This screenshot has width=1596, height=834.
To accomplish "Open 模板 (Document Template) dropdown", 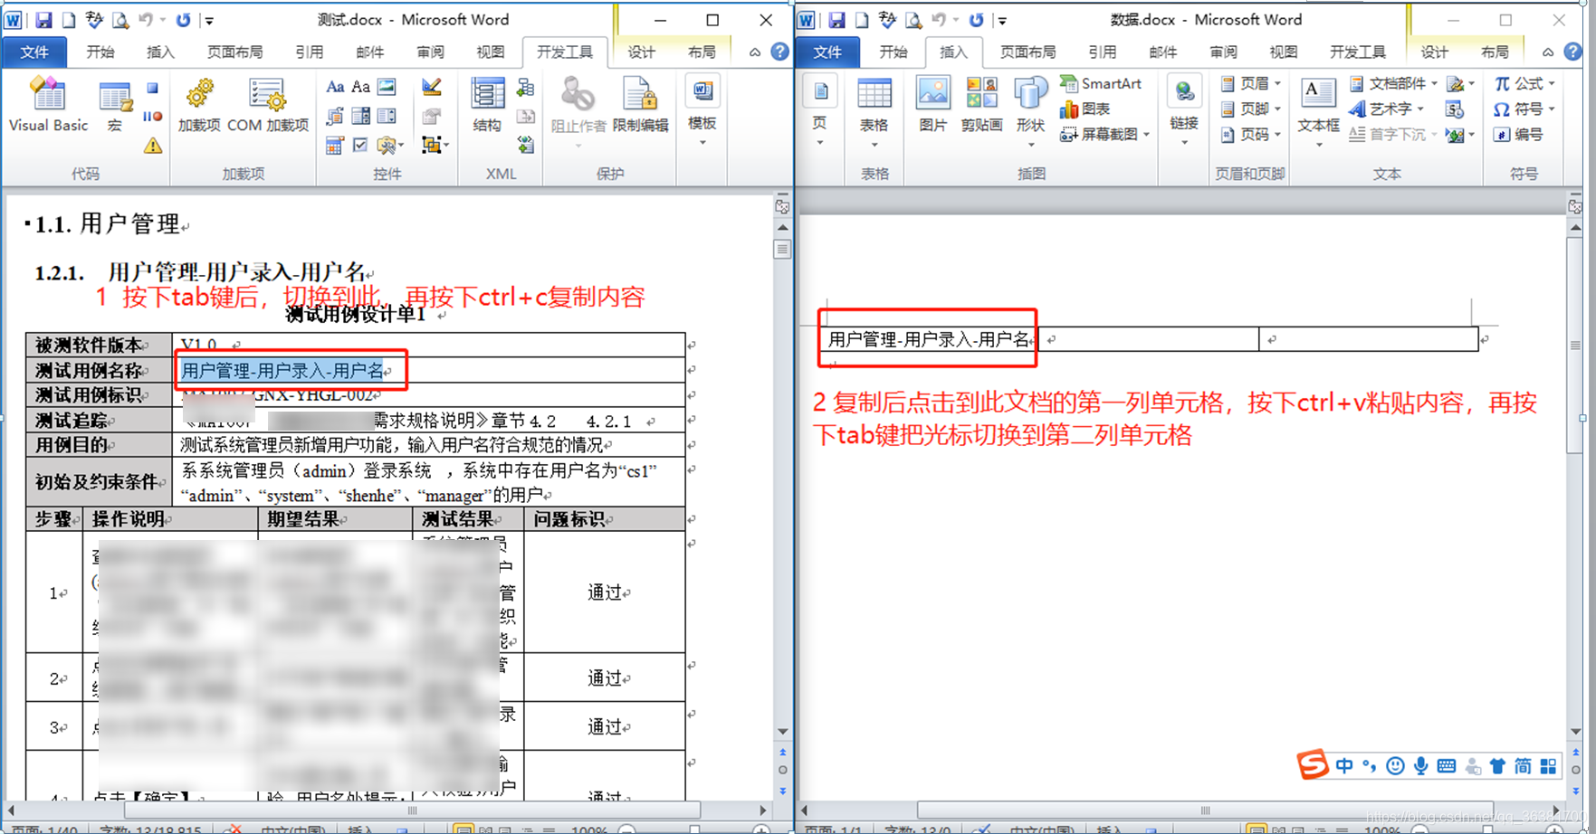I will pyautogui.click(x=702, y=112).
